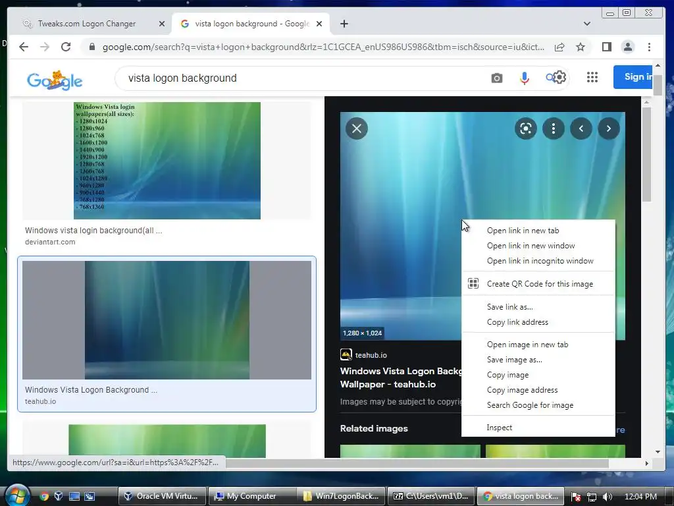Image resolution: width=674 pixels, height=506 pixels.
Task: Click the Google Doodle logo
Action: (55, 80)
